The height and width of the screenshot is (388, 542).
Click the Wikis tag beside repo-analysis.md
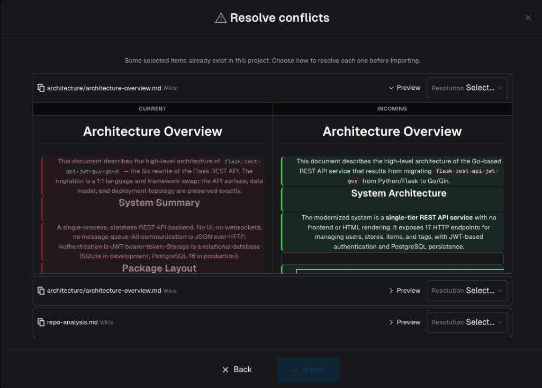[106, 322]
